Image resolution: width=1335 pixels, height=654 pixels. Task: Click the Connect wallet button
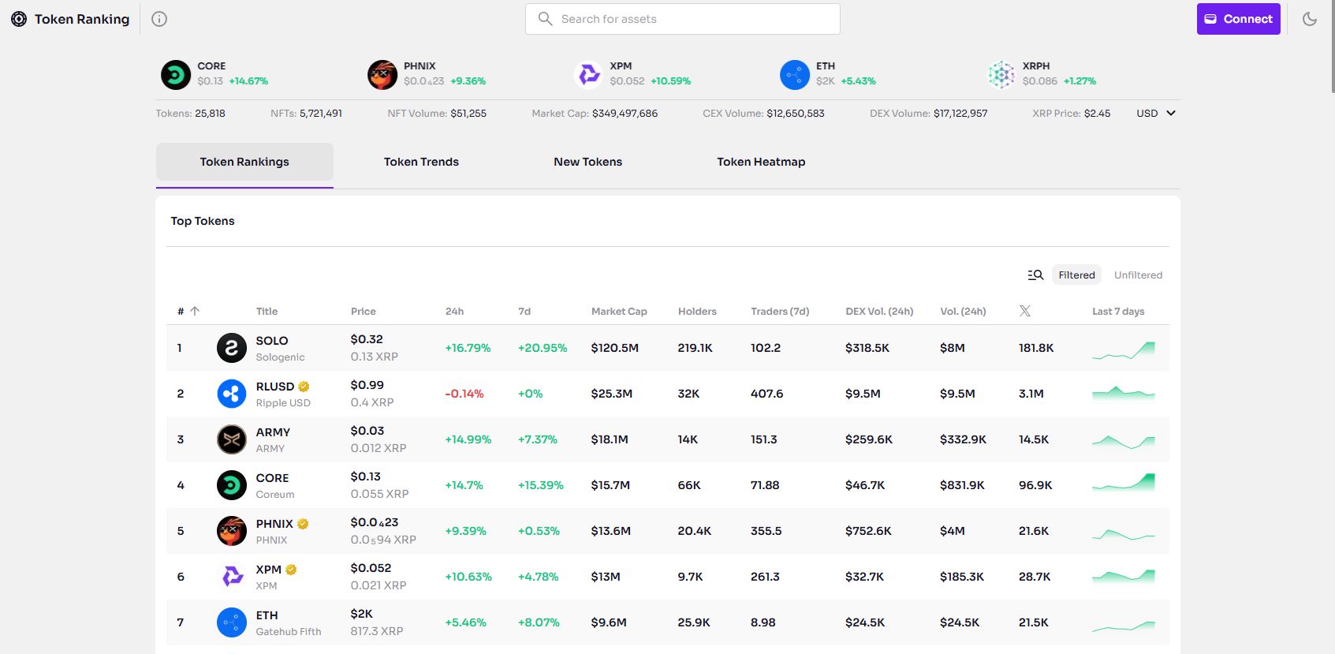(1239, 19)
